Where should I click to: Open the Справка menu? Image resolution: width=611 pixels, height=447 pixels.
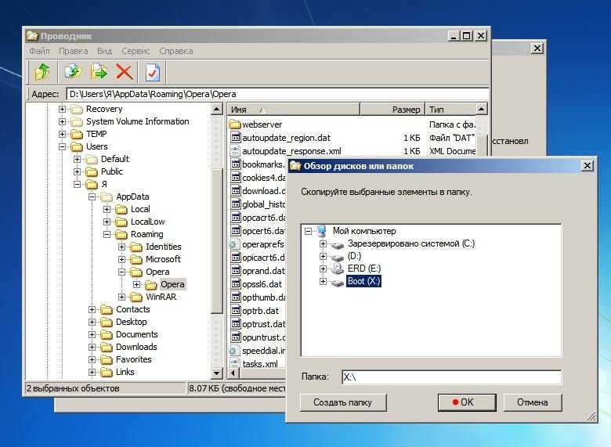tap(175, 51)
